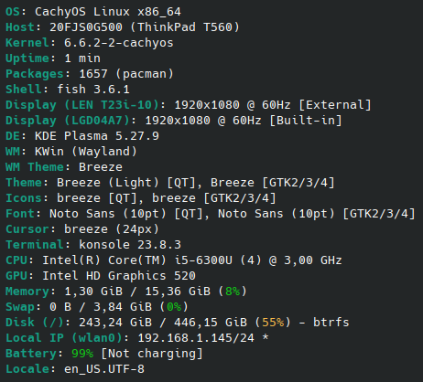Click the Noto Sans font line
The height and width of the screenshot is (382, 423).
pos(211,214)
